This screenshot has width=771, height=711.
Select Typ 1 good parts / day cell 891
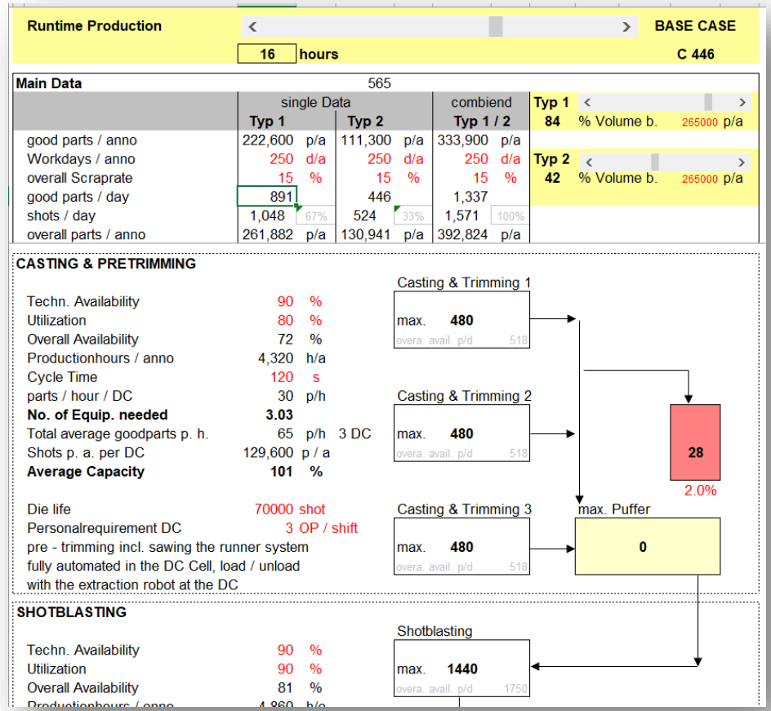(x=266, y=197)
